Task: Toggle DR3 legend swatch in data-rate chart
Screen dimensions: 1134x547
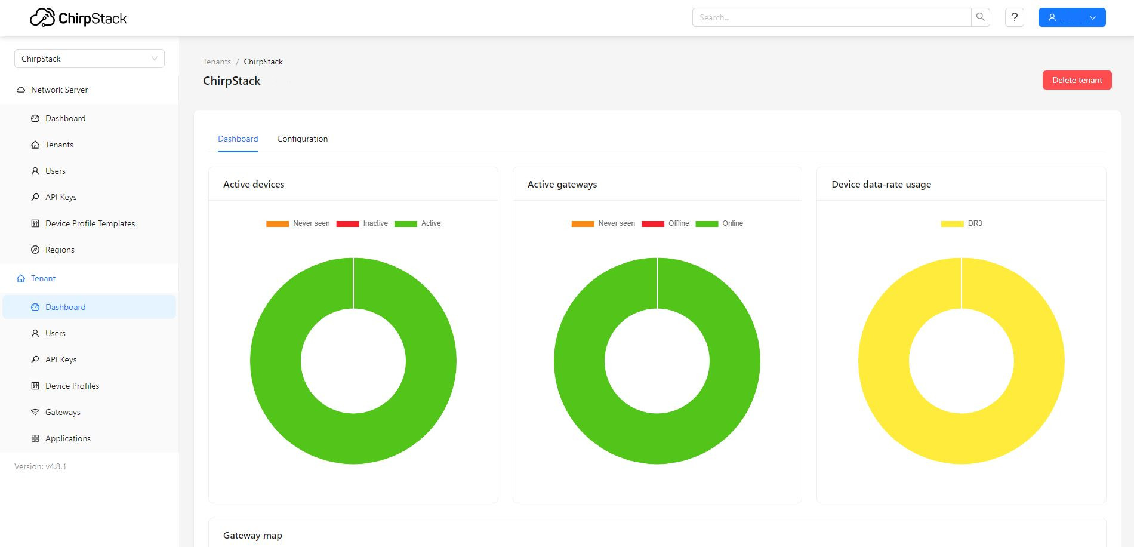Action: (952, 223)
